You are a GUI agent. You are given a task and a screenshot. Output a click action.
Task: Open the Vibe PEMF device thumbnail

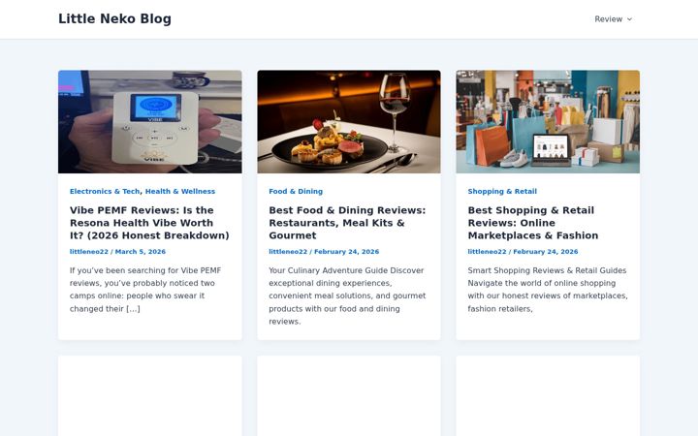click(x=150, y=121)
